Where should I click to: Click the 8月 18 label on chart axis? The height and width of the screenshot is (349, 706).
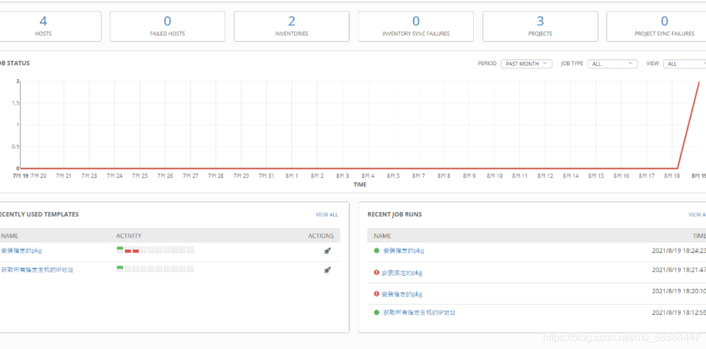pos(672,176)
